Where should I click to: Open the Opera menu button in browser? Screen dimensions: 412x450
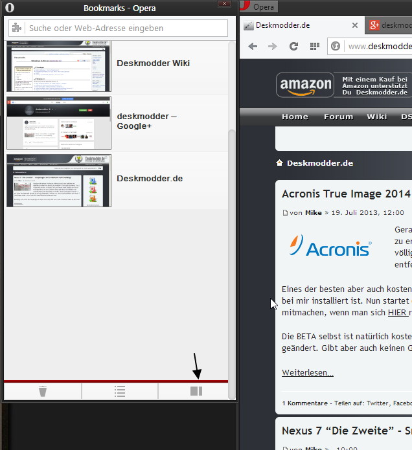pyautogui.click(x=258, y=6)
